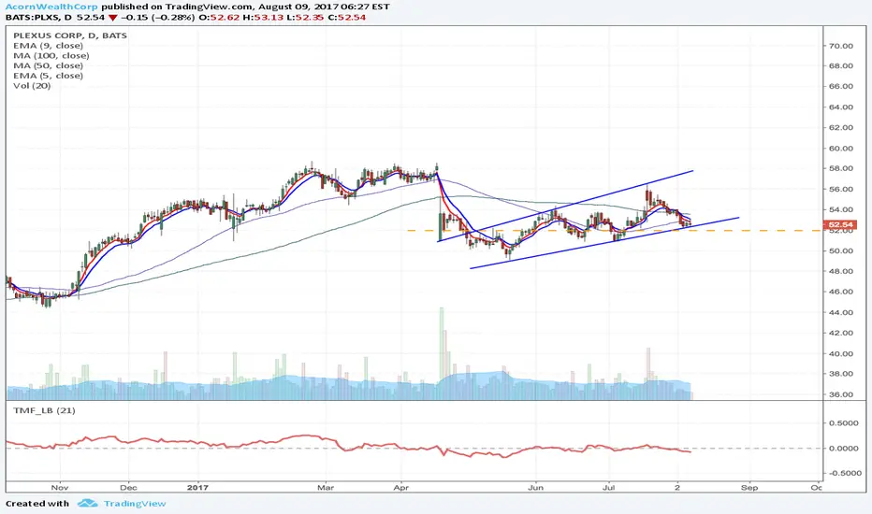Click the Mar date axis label
Viewport: 872px width, 514px height.
coord(326,488)
